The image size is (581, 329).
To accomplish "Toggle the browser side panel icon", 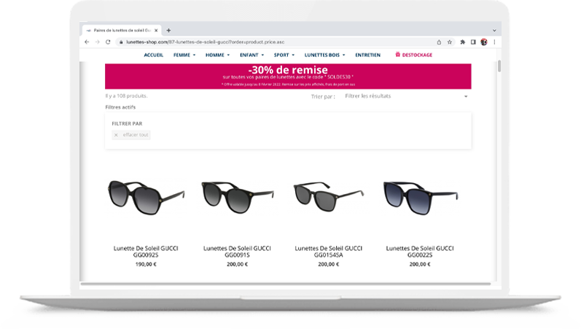I will (473, 42).
